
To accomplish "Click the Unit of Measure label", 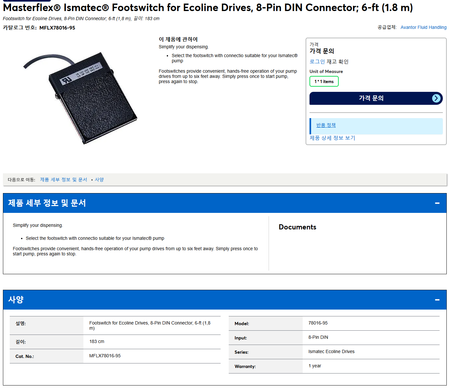I will [x=326, y=71].
